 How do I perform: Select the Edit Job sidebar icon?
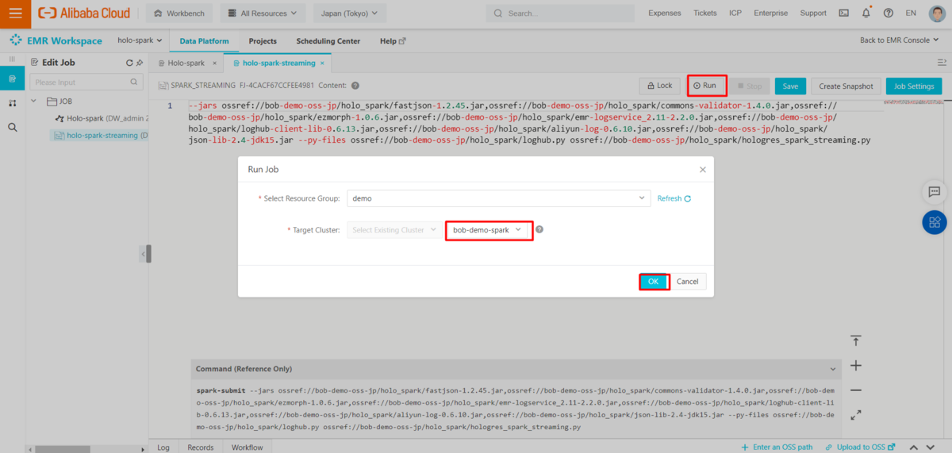[12, 79]
